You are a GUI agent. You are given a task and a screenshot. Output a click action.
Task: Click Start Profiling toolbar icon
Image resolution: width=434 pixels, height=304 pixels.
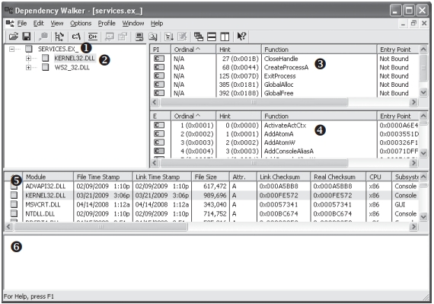[169, 37]
